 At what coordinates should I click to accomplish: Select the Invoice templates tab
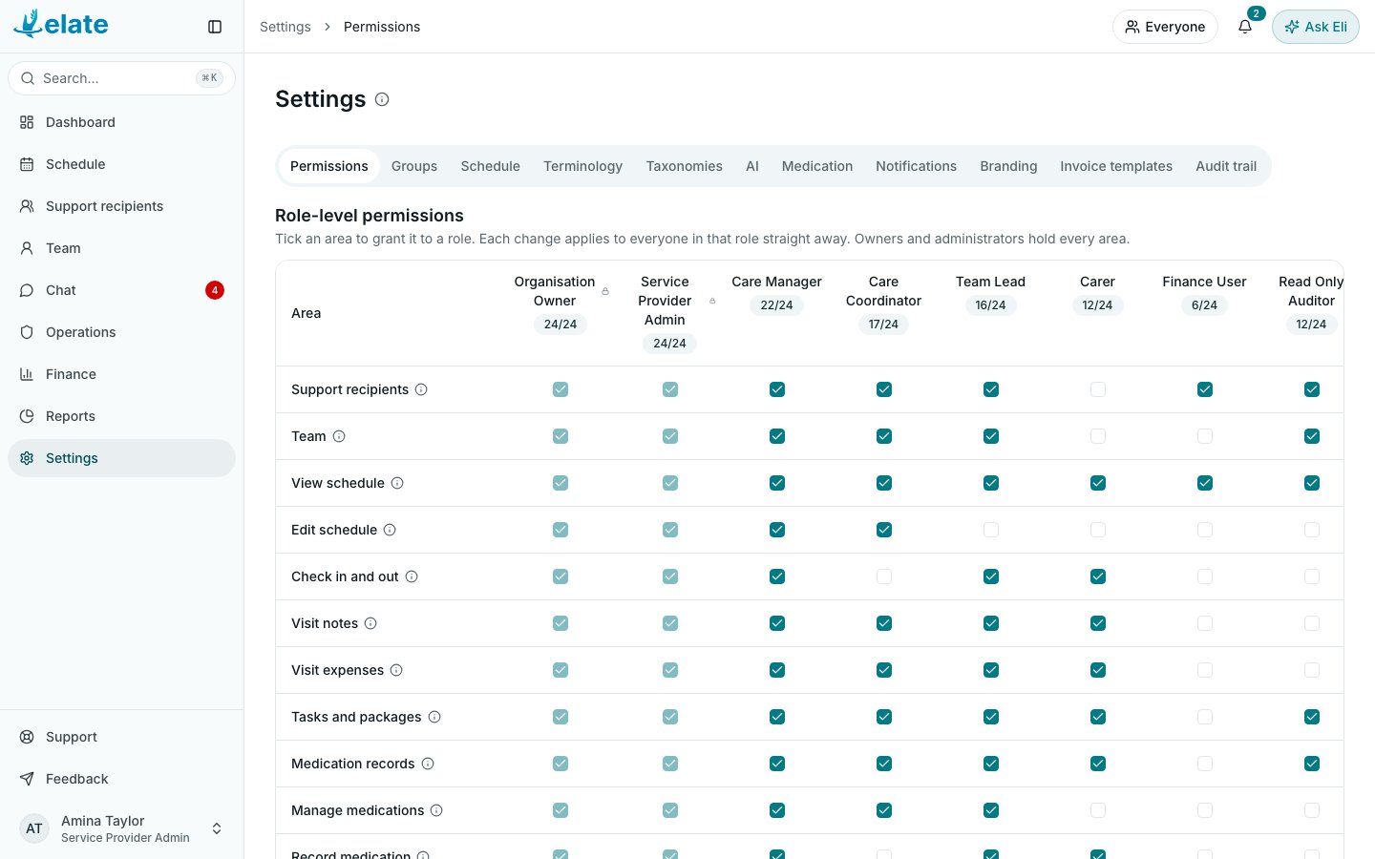tap(1116, 166)
